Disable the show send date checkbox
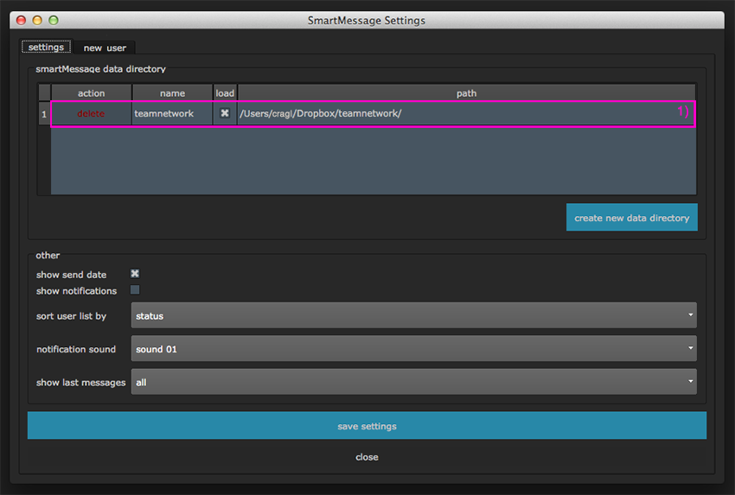 coord(135,274)
